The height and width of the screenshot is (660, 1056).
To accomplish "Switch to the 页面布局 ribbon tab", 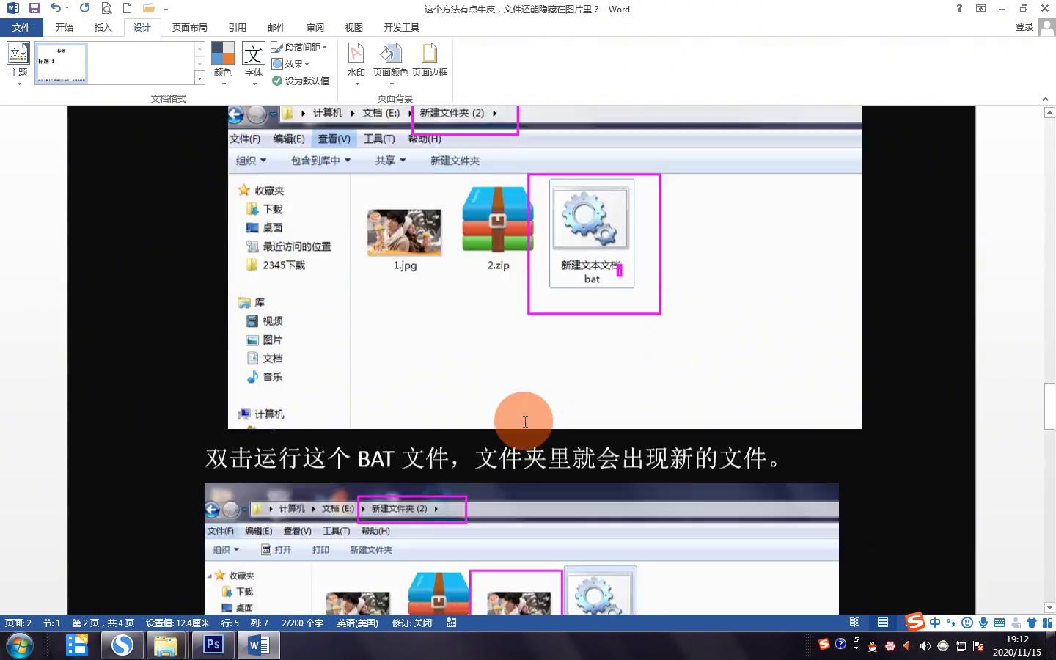I will (x=189, y=27).
